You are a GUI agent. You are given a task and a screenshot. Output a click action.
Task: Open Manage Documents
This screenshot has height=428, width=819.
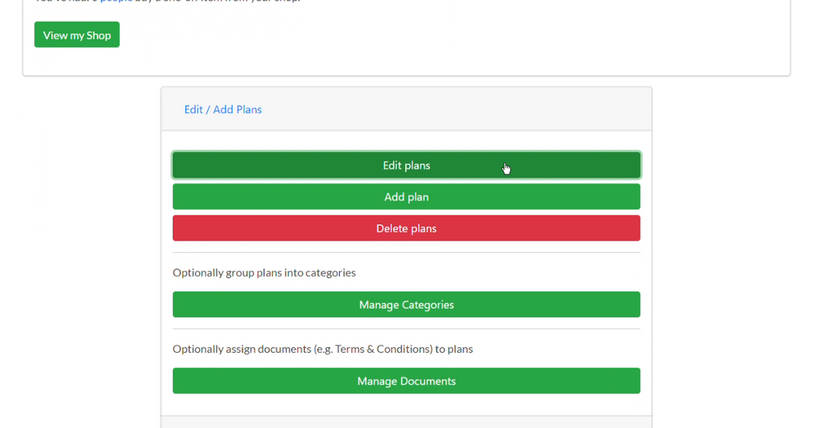406,381
